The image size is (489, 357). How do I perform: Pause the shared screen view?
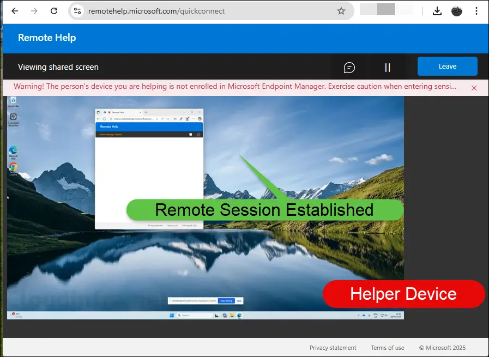click(x=388, y=67)
